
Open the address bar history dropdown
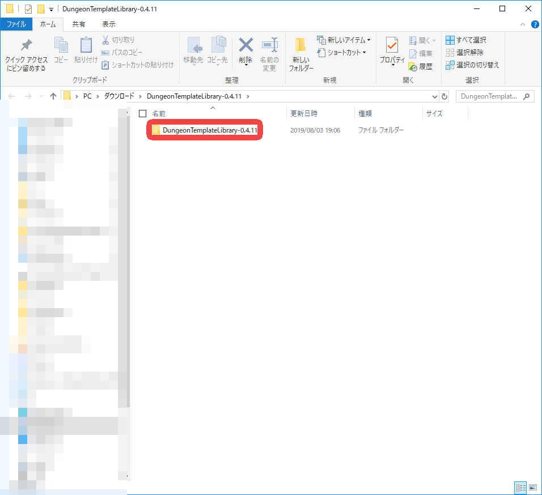point(435,96)
